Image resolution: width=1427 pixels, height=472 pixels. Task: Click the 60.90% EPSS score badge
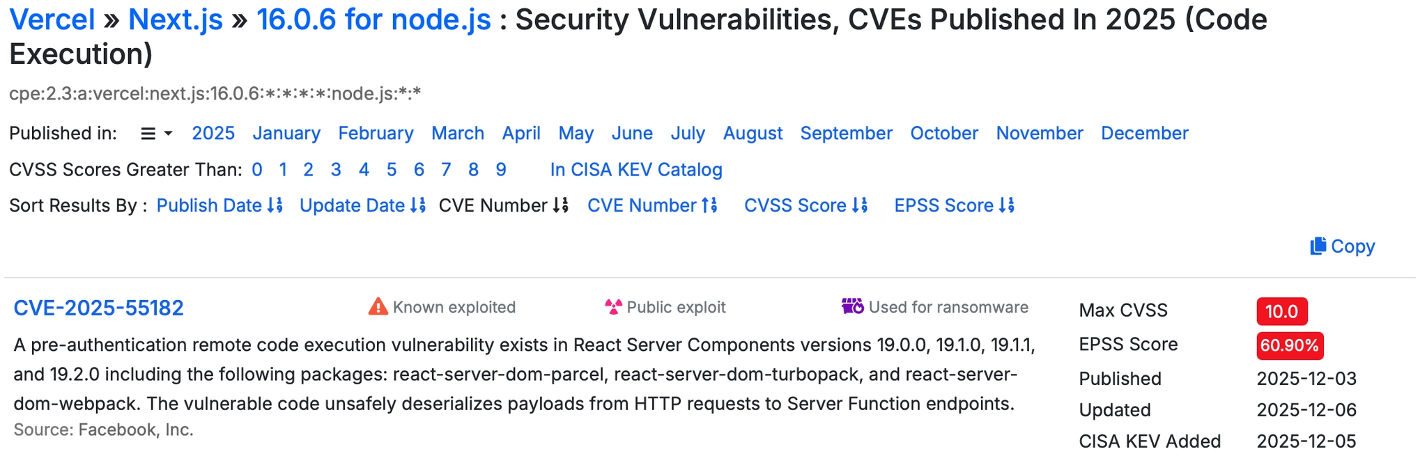click(1289, 345)
